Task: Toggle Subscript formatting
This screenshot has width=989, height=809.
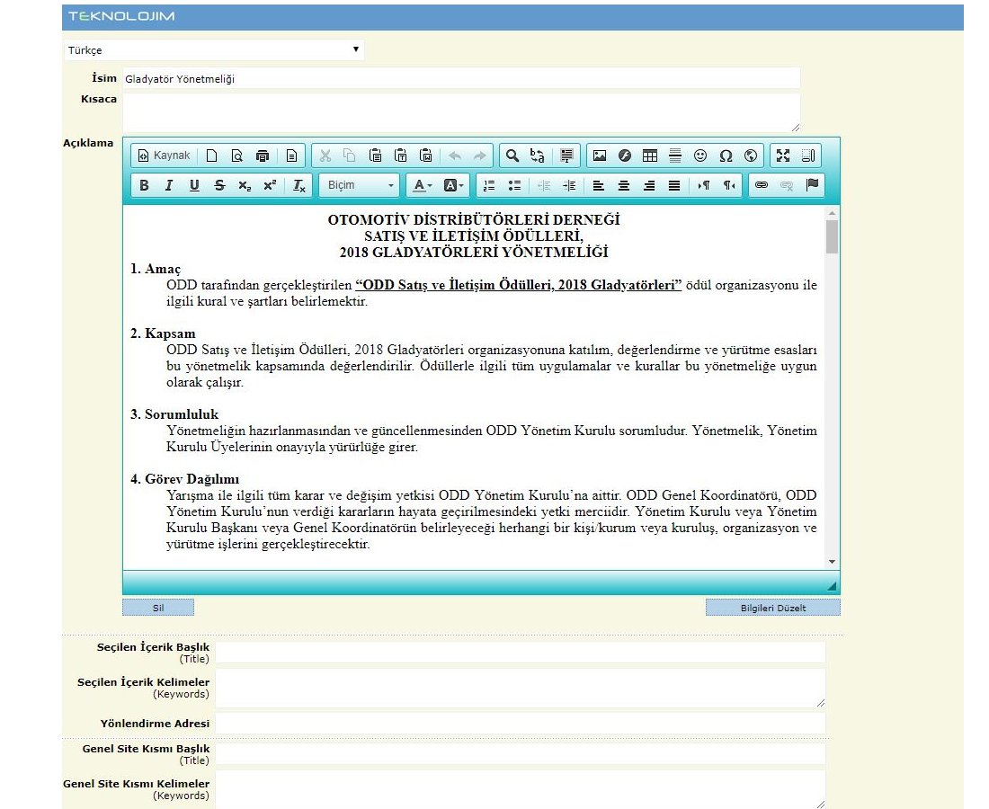Action: (245, 185)
